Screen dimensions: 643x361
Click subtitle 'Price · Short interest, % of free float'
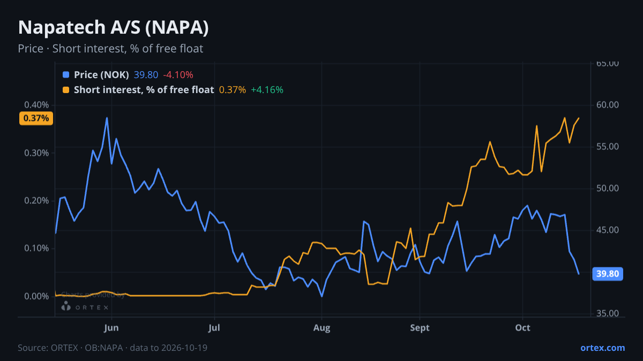pos(110,49)
